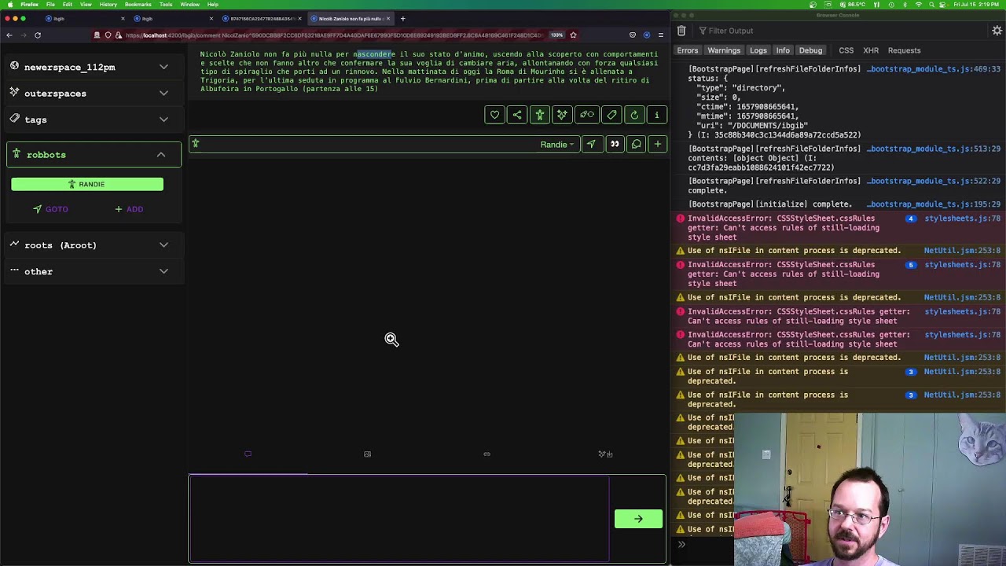Switch to the image tab above input
This screenshot has height=566, width=1006.
pyautogui.click(x=367, y=454)
